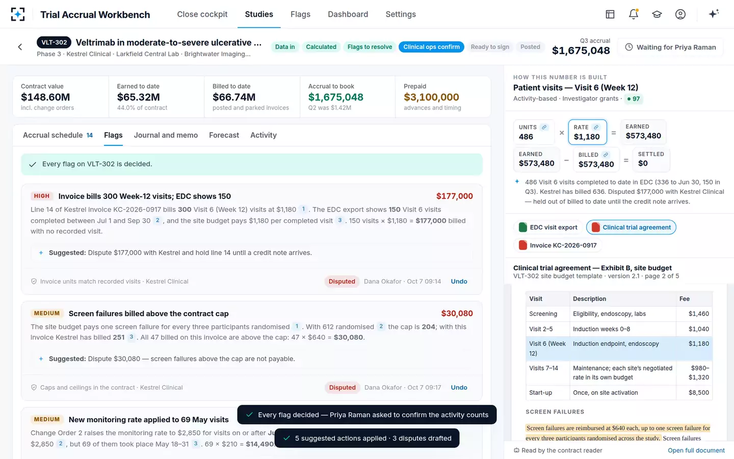This screenshot has height=459, width=734.
Task: Select the UNITS 486 box
Action: point(533,132)
